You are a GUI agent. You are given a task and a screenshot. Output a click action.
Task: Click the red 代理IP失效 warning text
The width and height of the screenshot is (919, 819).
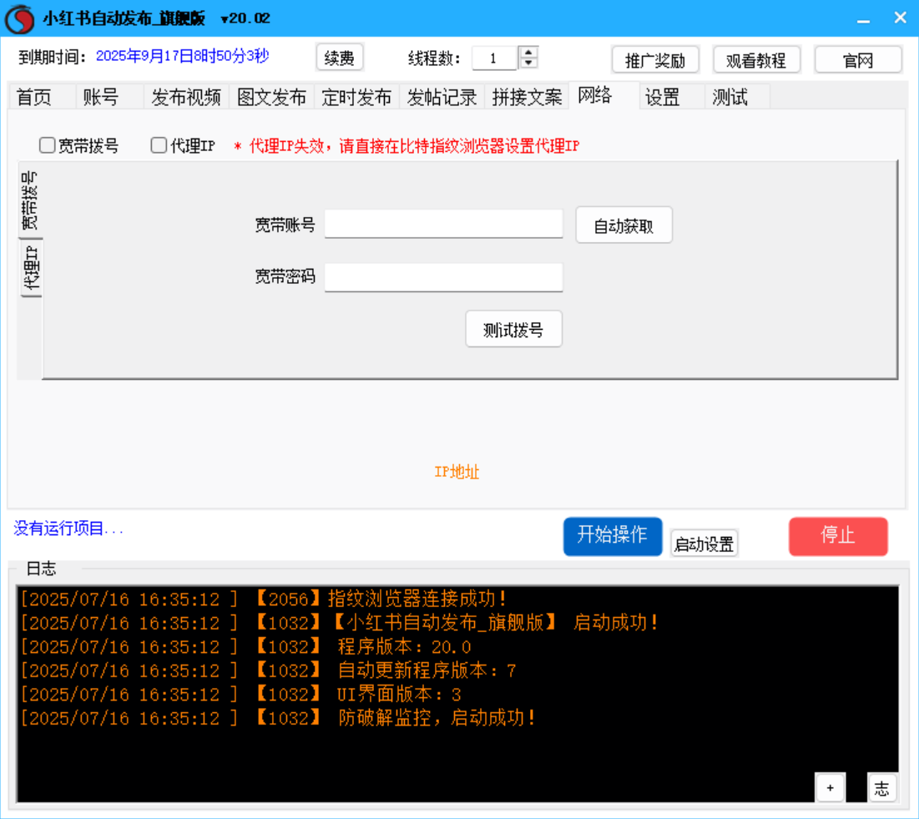406,146
